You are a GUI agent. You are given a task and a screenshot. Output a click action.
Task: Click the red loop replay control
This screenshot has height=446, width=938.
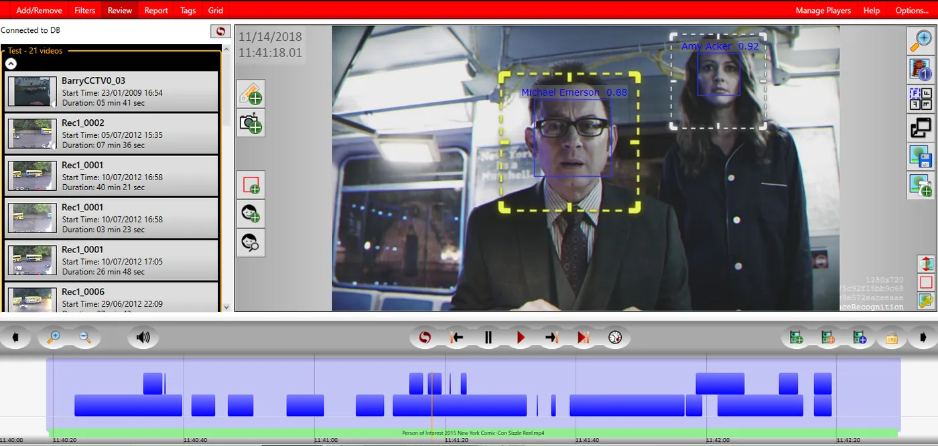tap(425, 338)
